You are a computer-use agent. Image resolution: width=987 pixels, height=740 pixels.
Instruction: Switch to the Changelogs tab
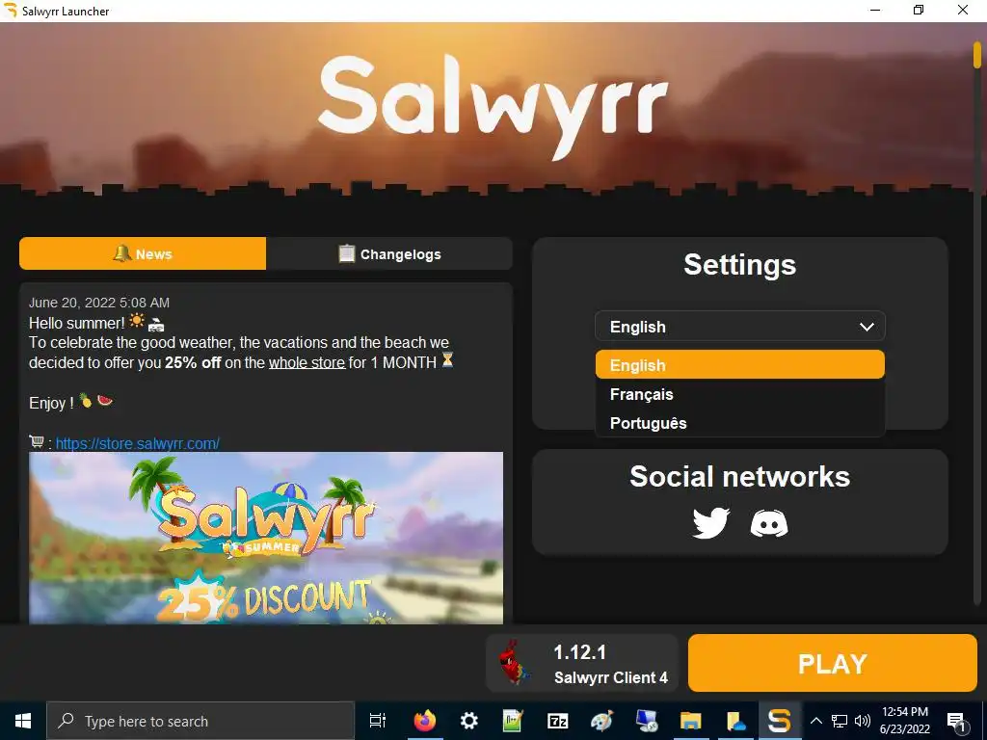389,253
